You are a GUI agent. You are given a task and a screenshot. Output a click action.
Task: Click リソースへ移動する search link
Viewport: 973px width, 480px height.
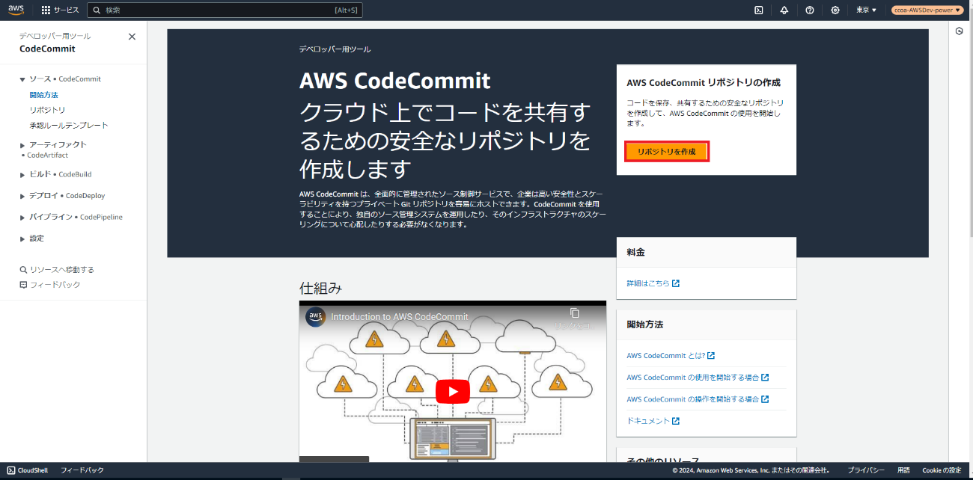[62, 269]
